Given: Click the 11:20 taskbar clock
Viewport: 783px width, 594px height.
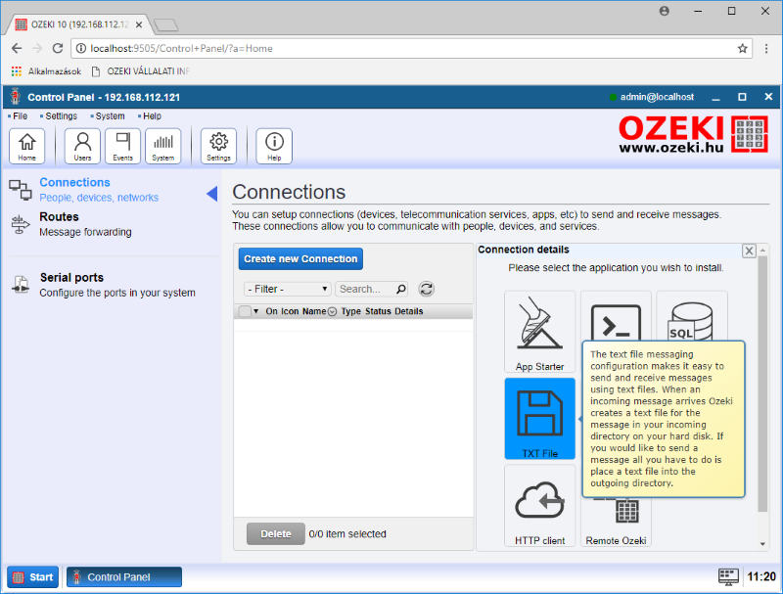Looking at the screenshot, I should point(761,577).
